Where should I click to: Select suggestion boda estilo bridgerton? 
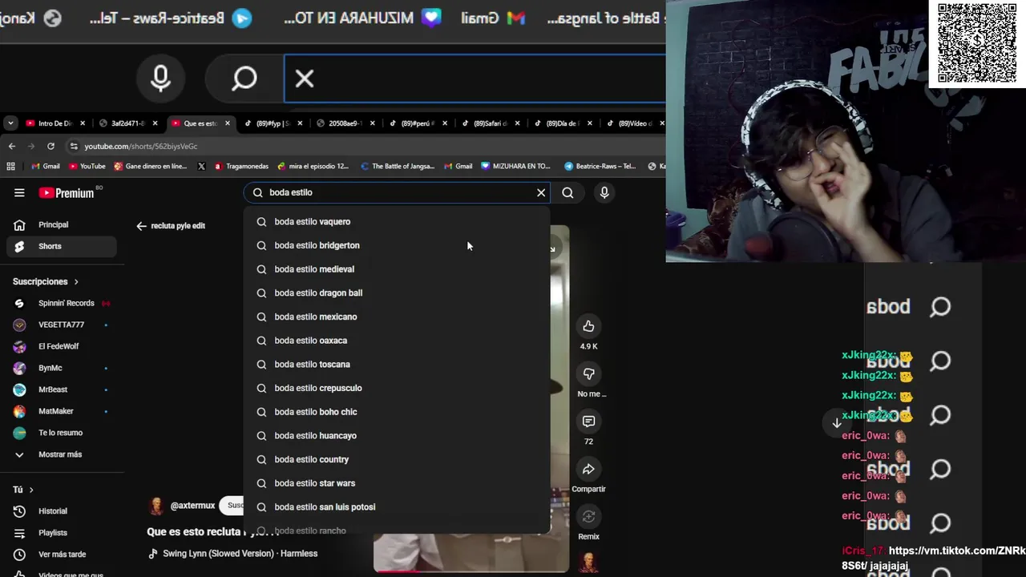(398, 245)
